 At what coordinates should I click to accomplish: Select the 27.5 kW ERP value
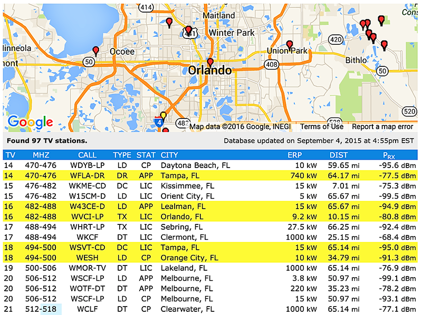click(302, 227)
